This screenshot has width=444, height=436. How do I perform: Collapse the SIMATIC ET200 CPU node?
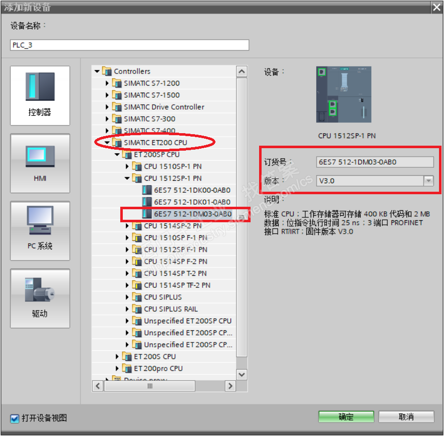(x=107, y=143)
